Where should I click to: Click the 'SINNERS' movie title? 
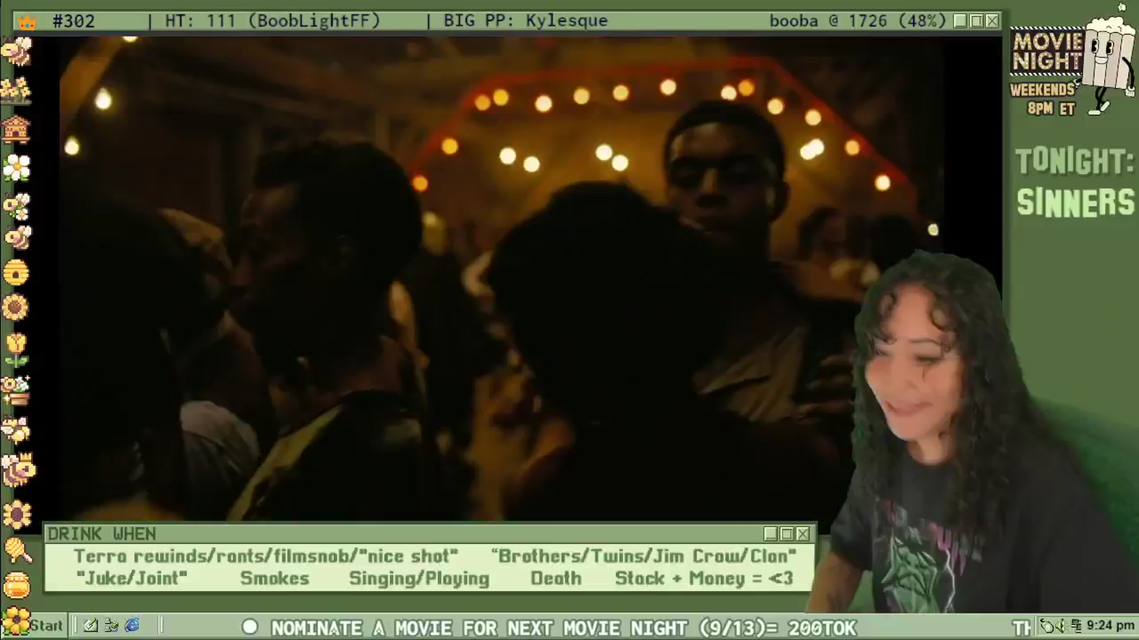[x=1076, y=203]
